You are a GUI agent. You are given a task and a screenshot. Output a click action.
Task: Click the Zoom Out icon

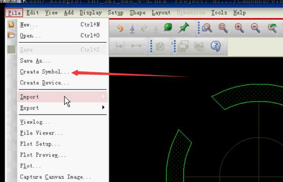click(x=256, y=28)
